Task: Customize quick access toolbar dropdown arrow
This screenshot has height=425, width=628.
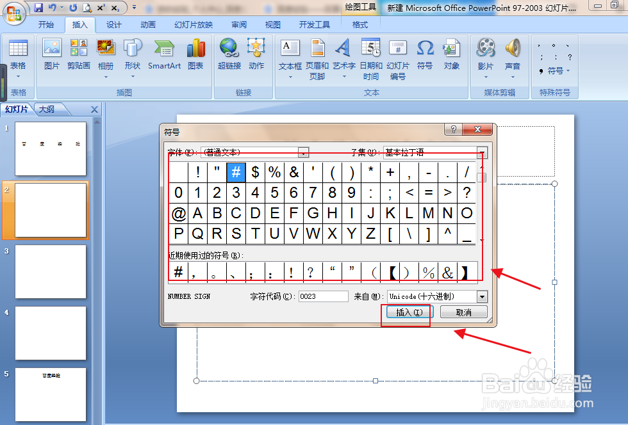Action: 134,7
